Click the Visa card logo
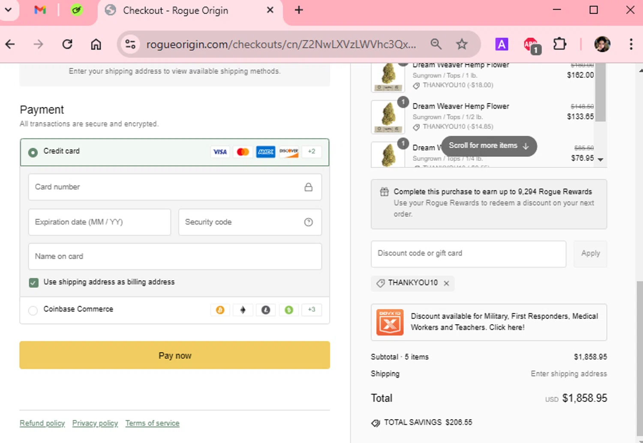 [x=220, y=152]
